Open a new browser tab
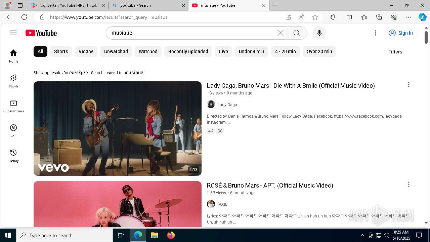 pos(275,5)
